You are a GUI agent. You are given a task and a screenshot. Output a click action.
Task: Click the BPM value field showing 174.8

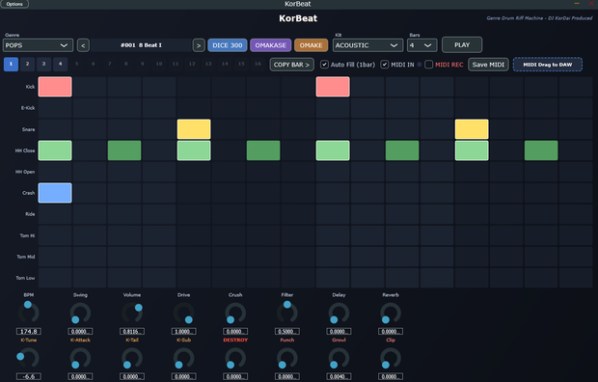pyautogui.click(x=29, y=331)
